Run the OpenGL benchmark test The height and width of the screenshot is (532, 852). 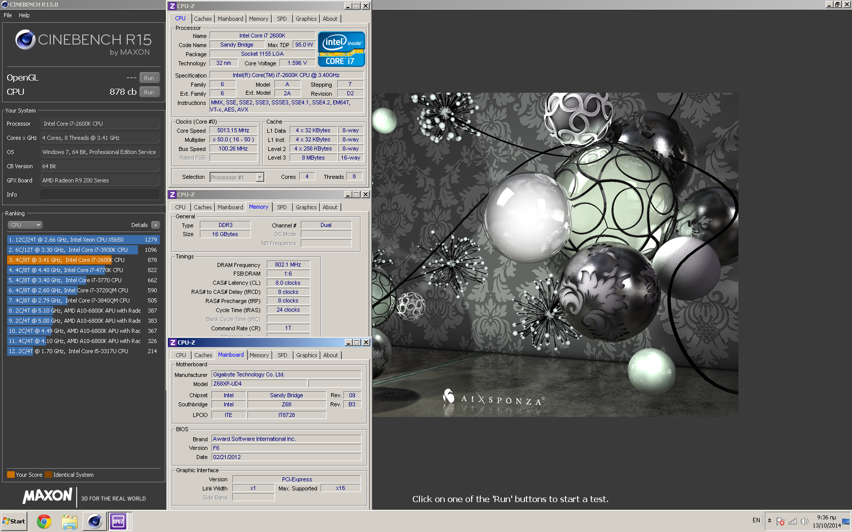149,78
